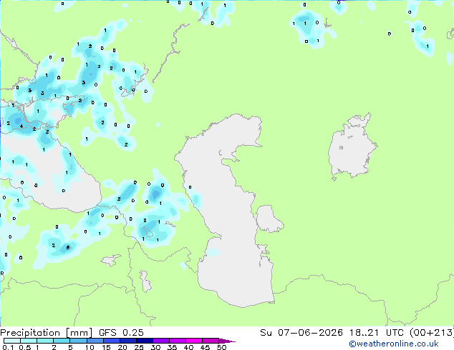Click the 0.1–0.5 mm palest cyan legend swatch
Viewport: 454px width, 350px height.
[12, 341]
